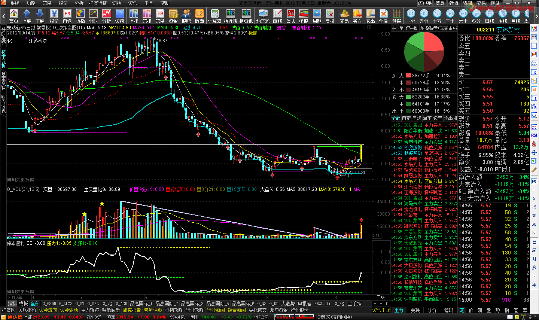Click the 复权 price adjustment icon
The height and width of the screenshot is (320, 539).
coord(330,16)
